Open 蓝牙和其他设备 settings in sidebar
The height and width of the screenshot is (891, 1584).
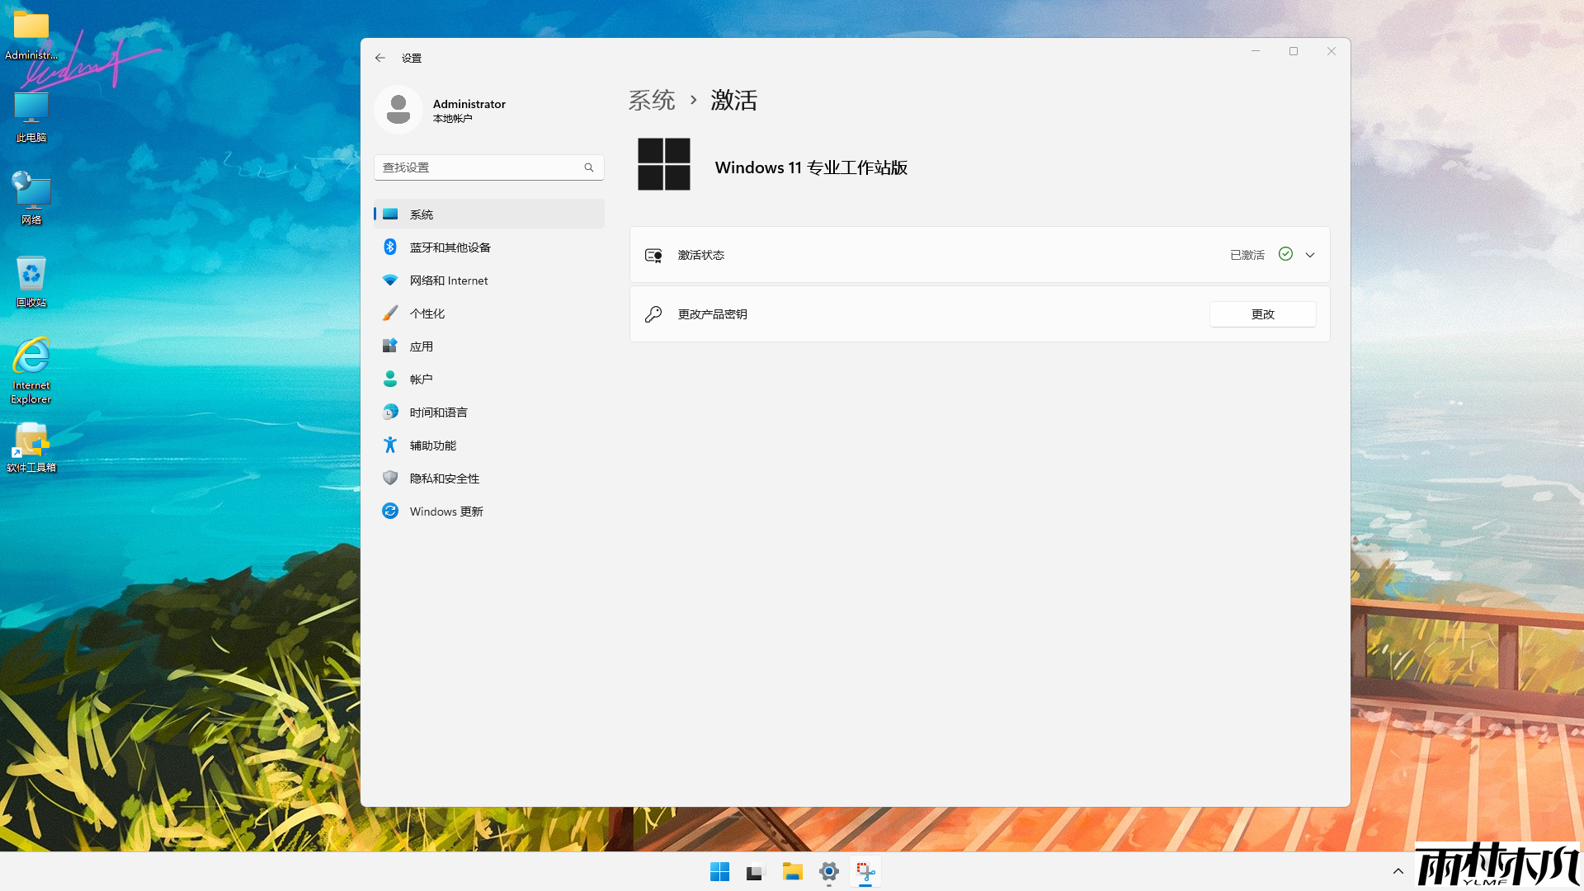point(450,247)
